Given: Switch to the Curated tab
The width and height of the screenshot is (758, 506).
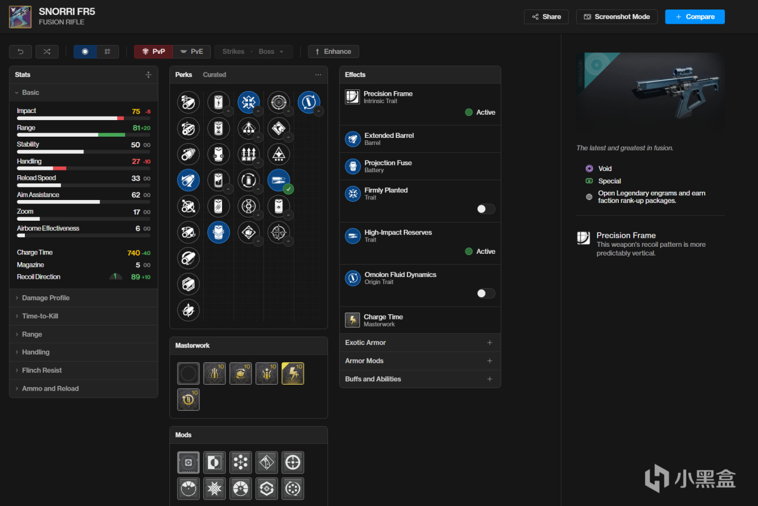Looking at the screenshot, I should [214, 75].
